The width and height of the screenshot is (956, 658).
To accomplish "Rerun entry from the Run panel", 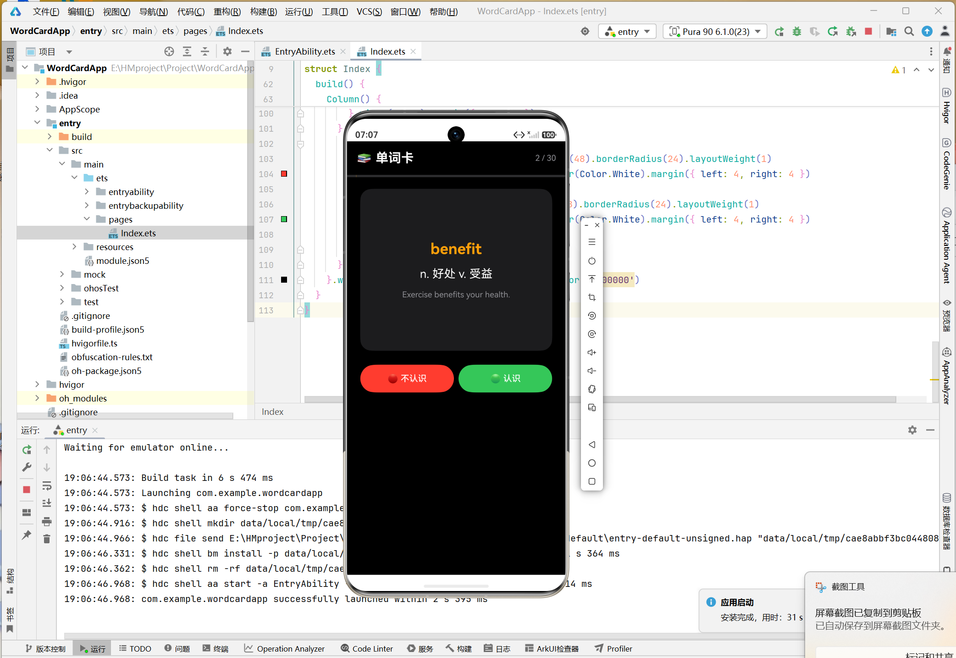I will click(27, 450).
